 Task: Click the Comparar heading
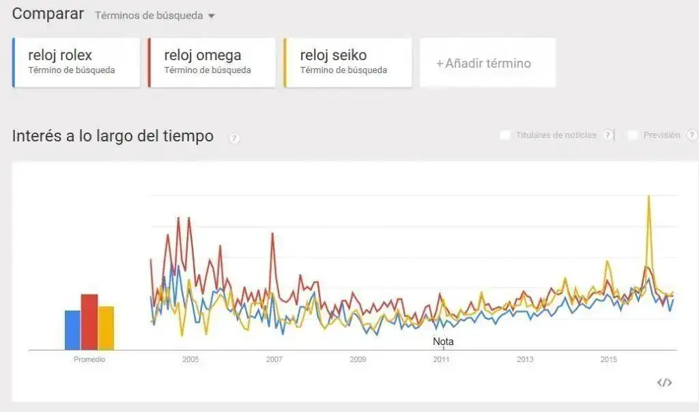pos(48,14)
